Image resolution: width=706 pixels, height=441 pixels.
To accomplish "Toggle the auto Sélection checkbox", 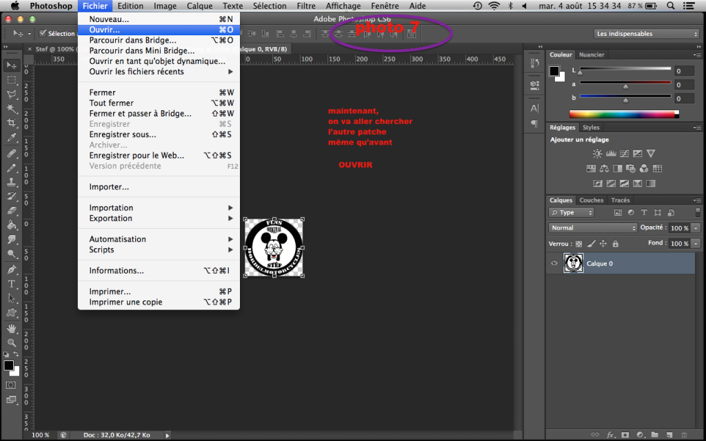I will (43, 33).
